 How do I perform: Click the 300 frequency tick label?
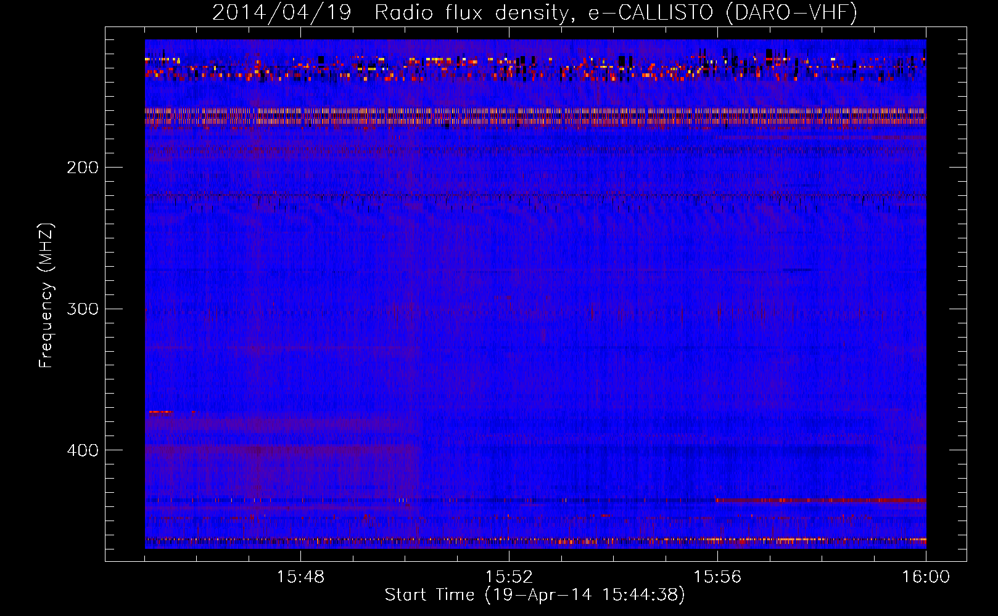(x=83, y=309)
